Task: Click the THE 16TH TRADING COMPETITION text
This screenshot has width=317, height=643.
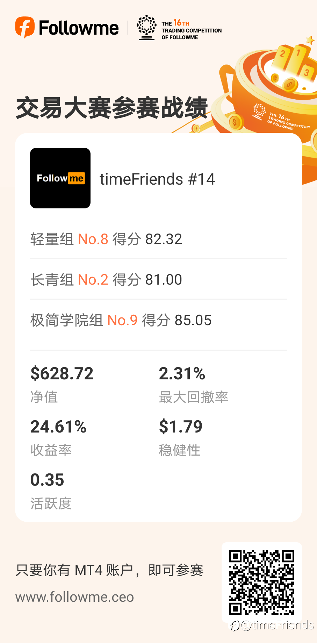Action: [192, 30]
